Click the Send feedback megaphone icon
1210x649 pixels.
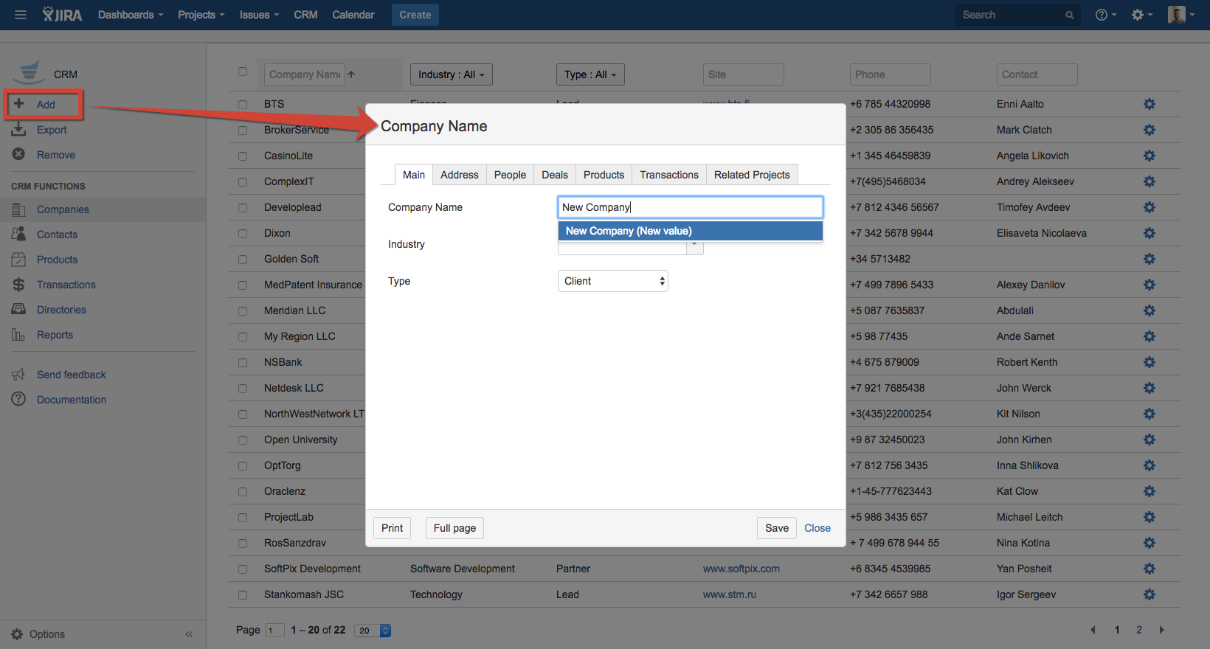coord(18,375)
